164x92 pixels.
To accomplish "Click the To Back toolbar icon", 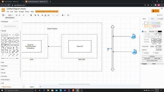I will (38, 15).
